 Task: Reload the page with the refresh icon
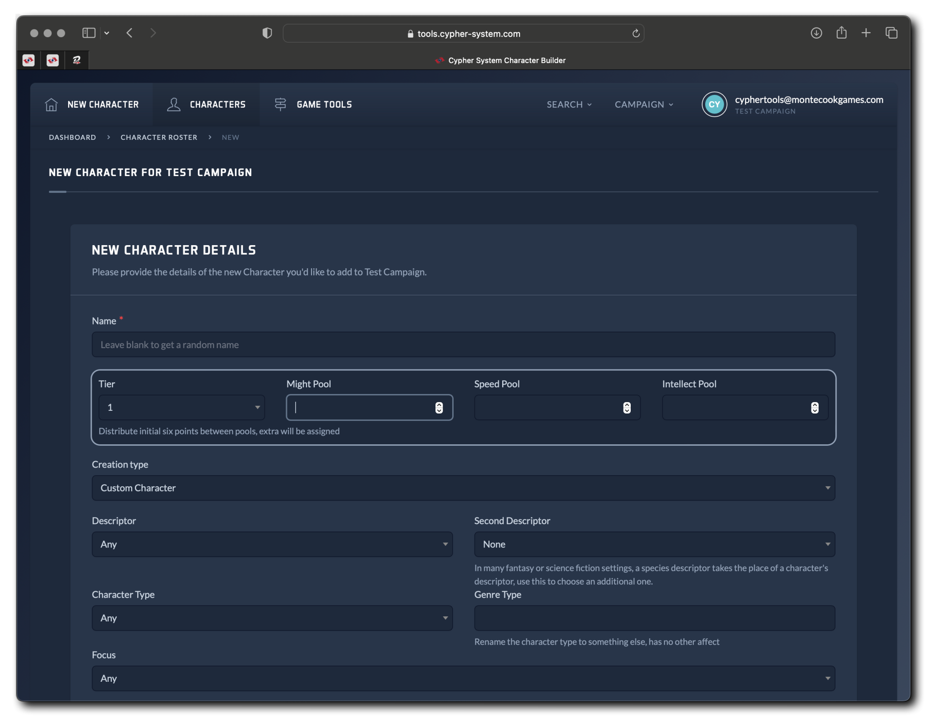point(636,33)
